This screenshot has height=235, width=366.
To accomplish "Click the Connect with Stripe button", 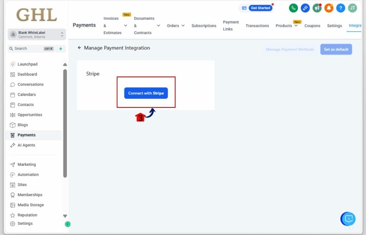I will 146,93.
